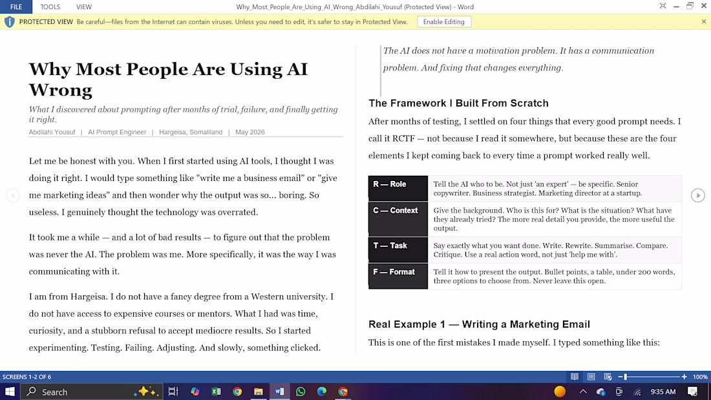Switch to Web Layout view

point(608,377)
